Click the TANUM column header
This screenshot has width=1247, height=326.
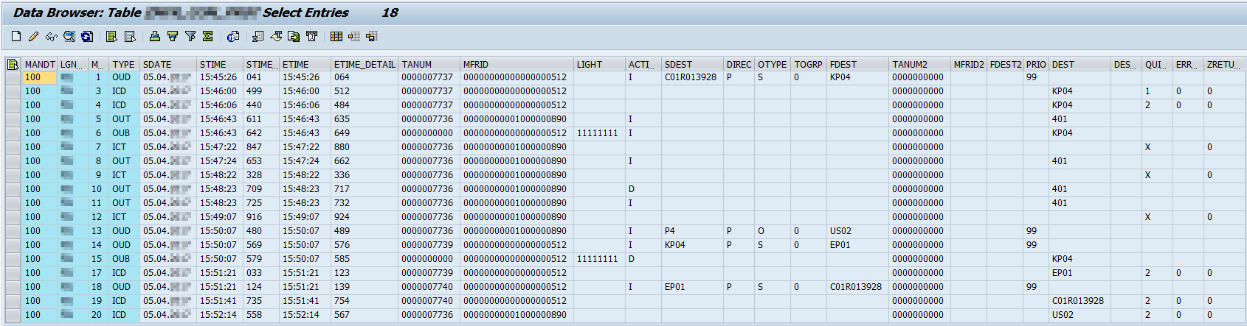pyautogui.click(x=417, y=64)
